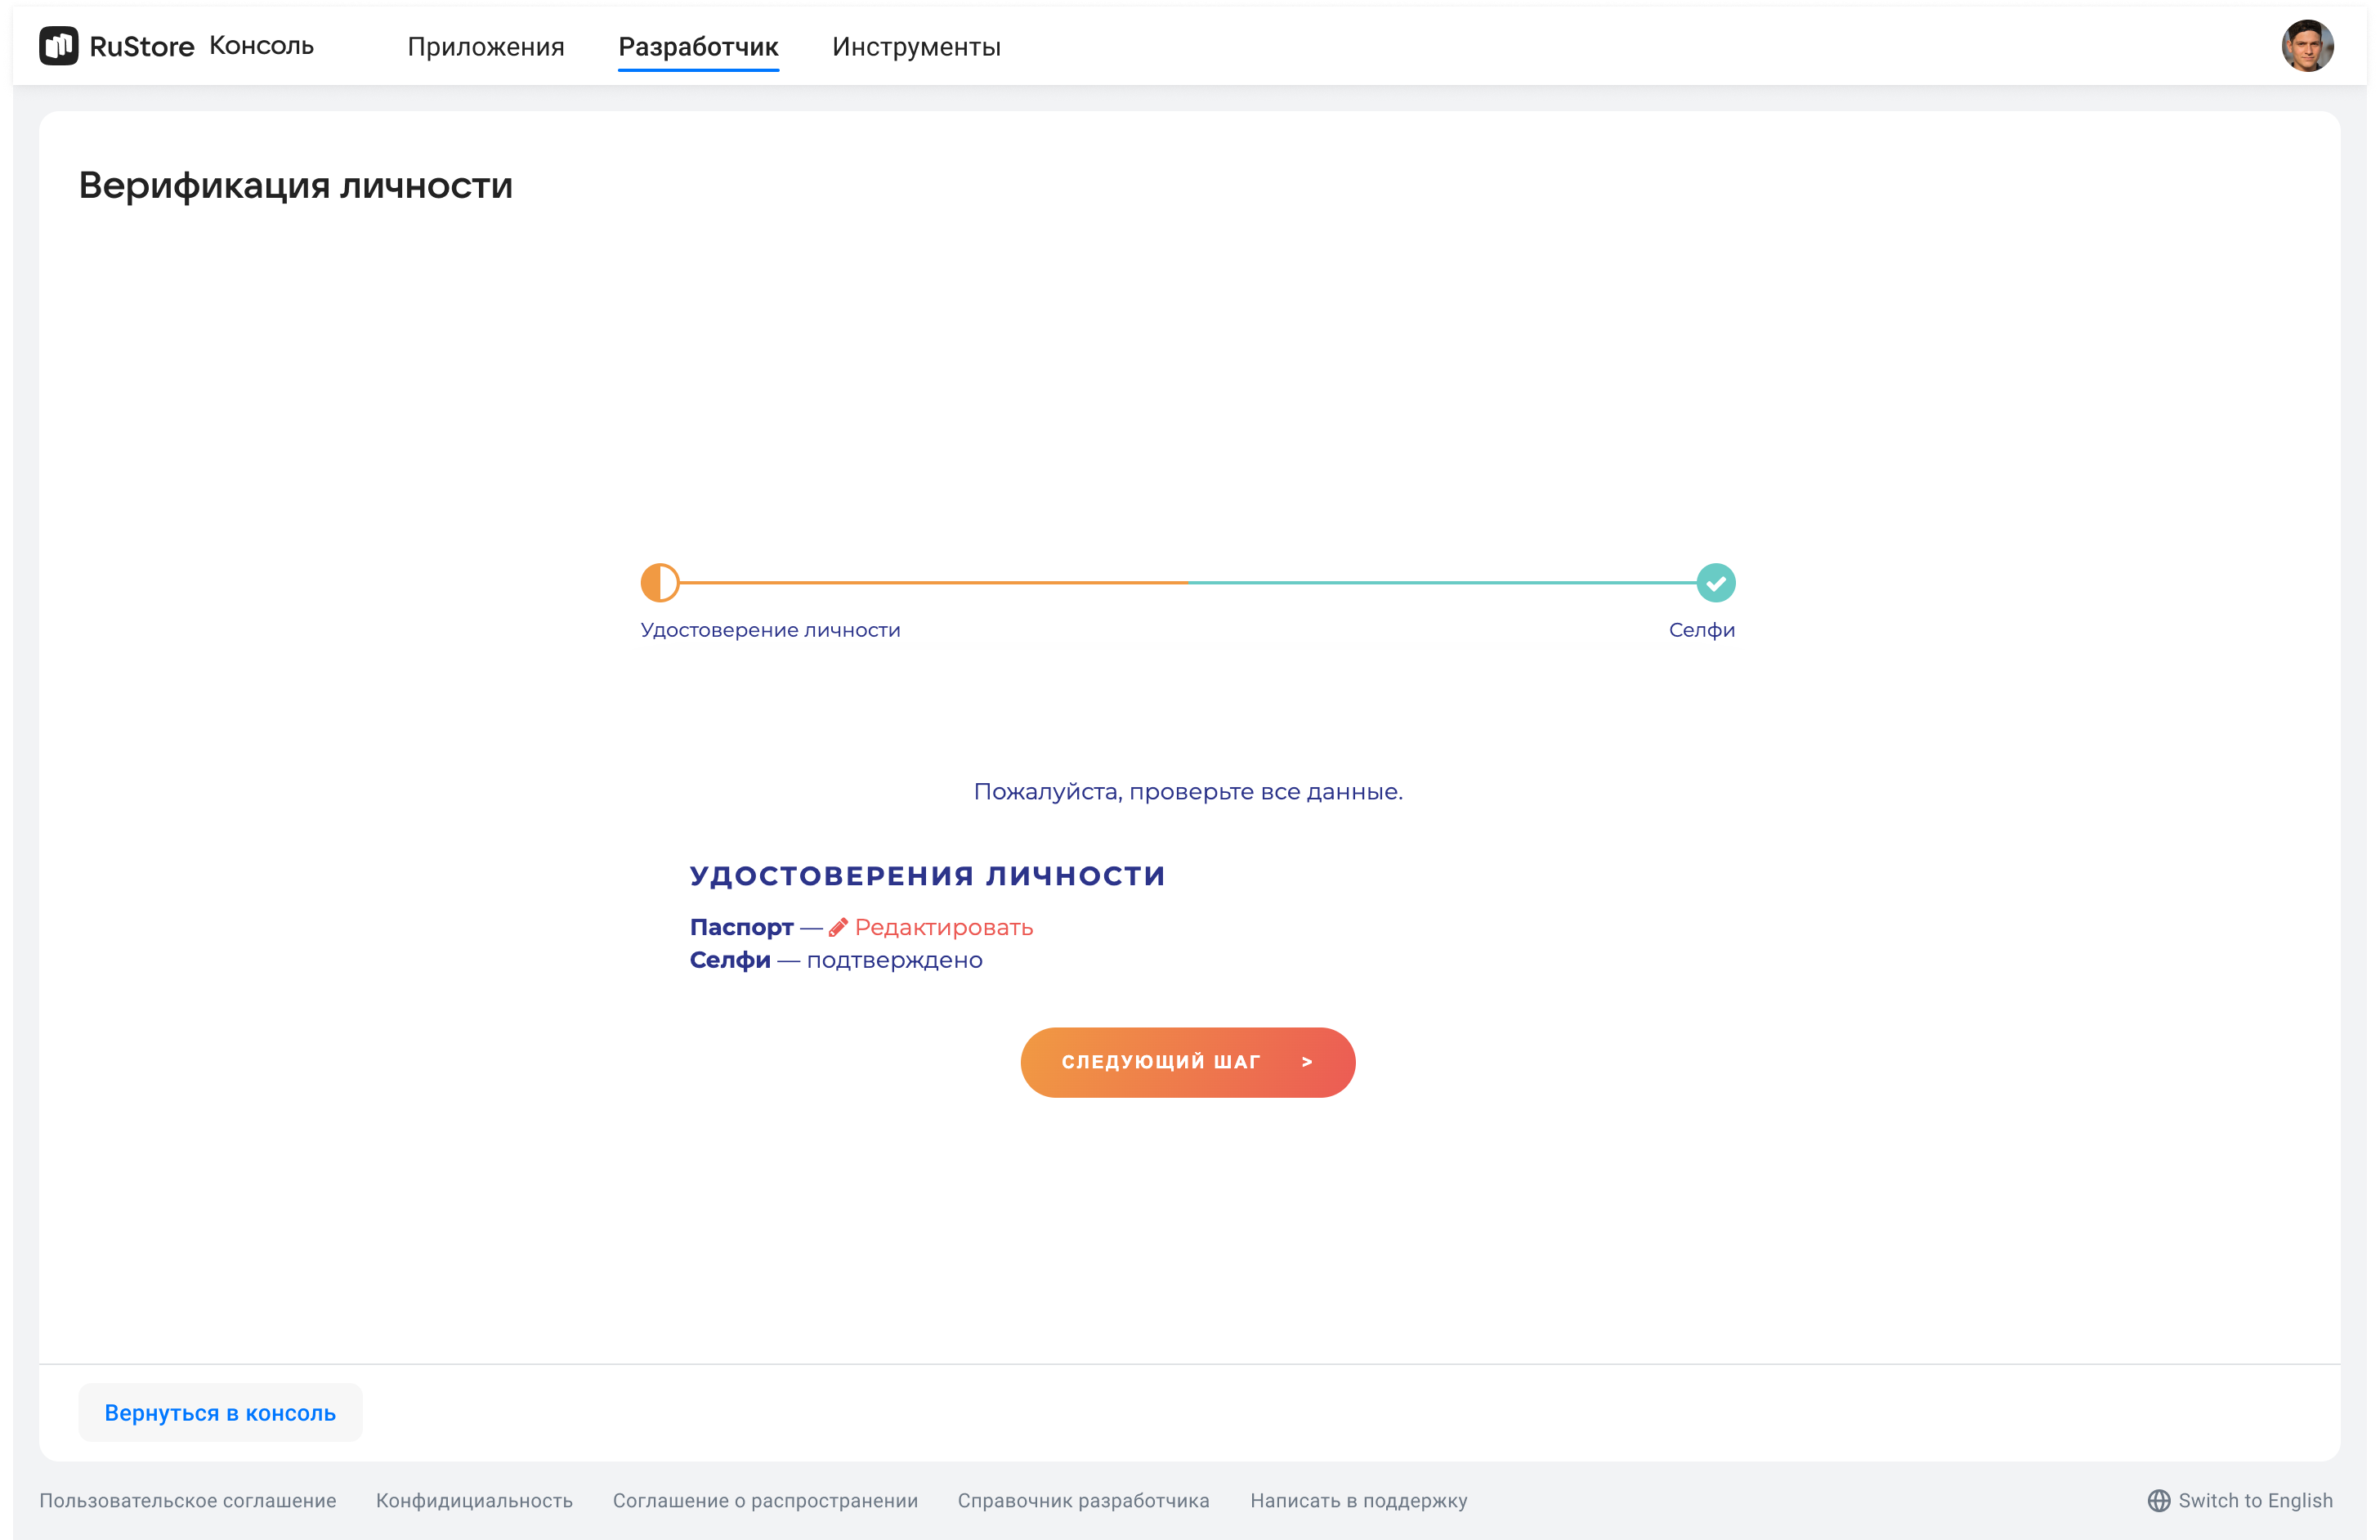Click the Редактировать link for passport
Image resolution: width=2380 pixels, height=1540 pixels.
(944, 928)
